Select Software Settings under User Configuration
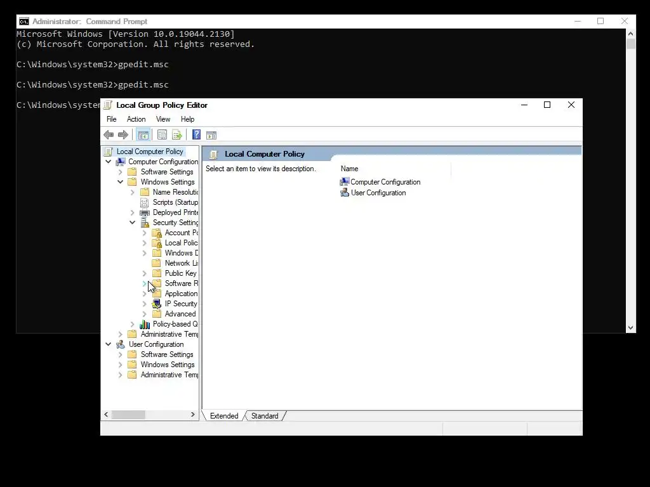The image size is (650, 487). [167, 354]
